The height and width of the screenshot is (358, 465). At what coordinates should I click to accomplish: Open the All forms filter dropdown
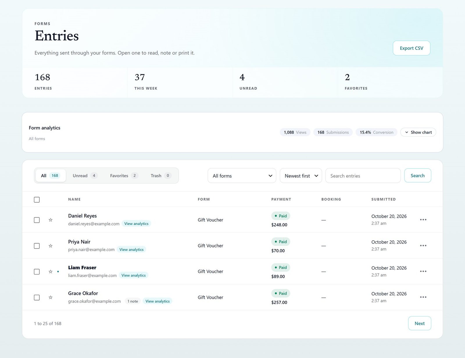click(242, 176)
